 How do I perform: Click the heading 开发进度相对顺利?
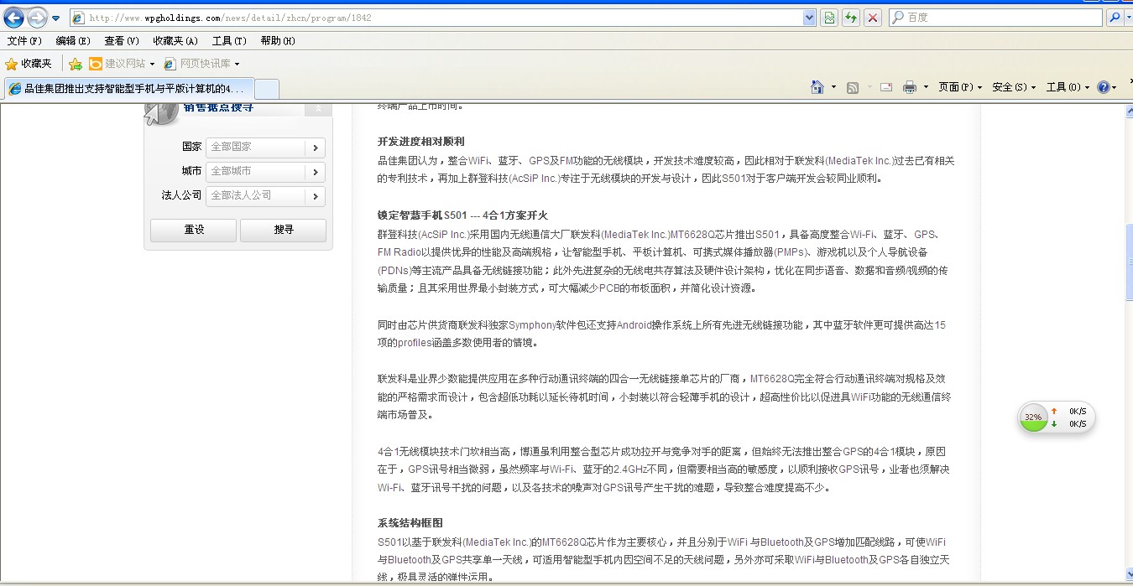pos(421,142)
